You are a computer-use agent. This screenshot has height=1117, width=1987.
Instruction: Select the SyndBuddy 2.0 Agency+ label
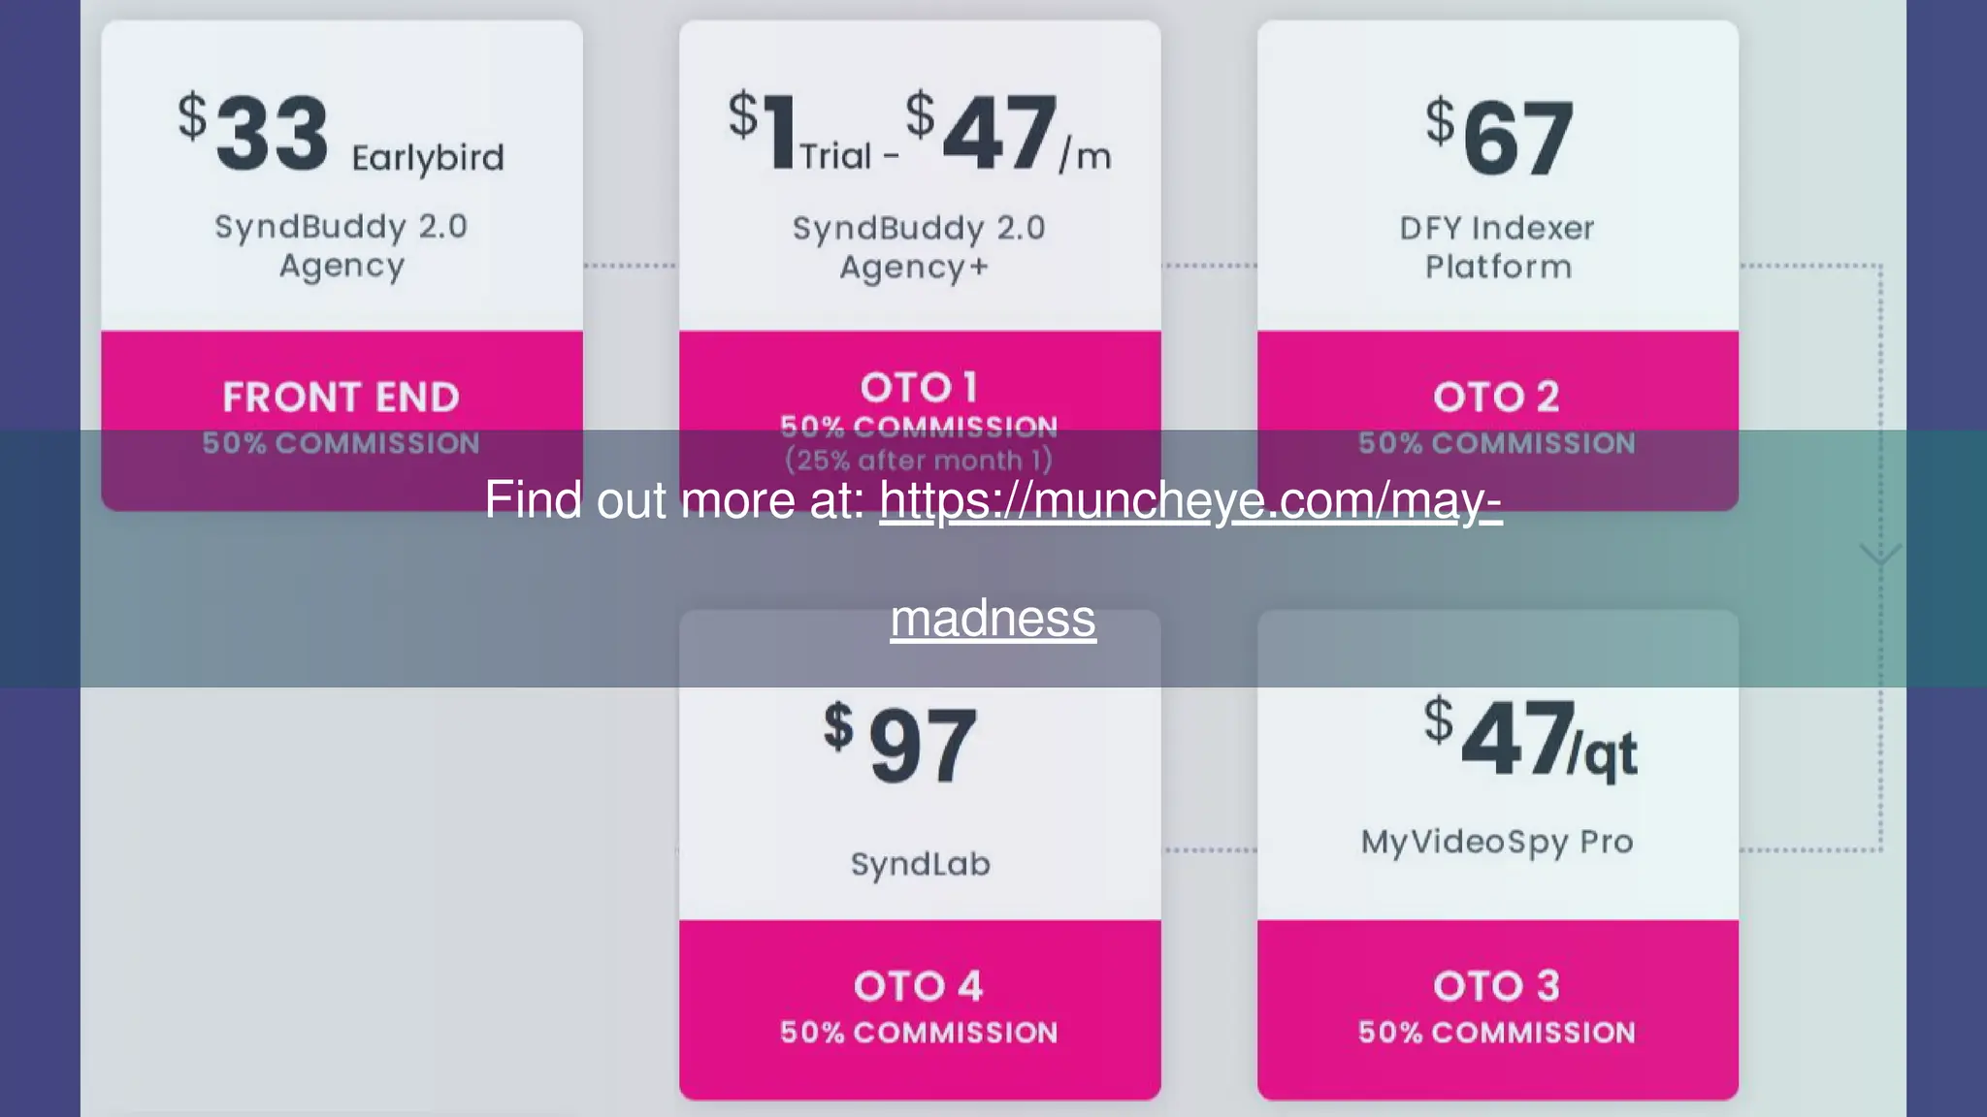click(918, 248)
